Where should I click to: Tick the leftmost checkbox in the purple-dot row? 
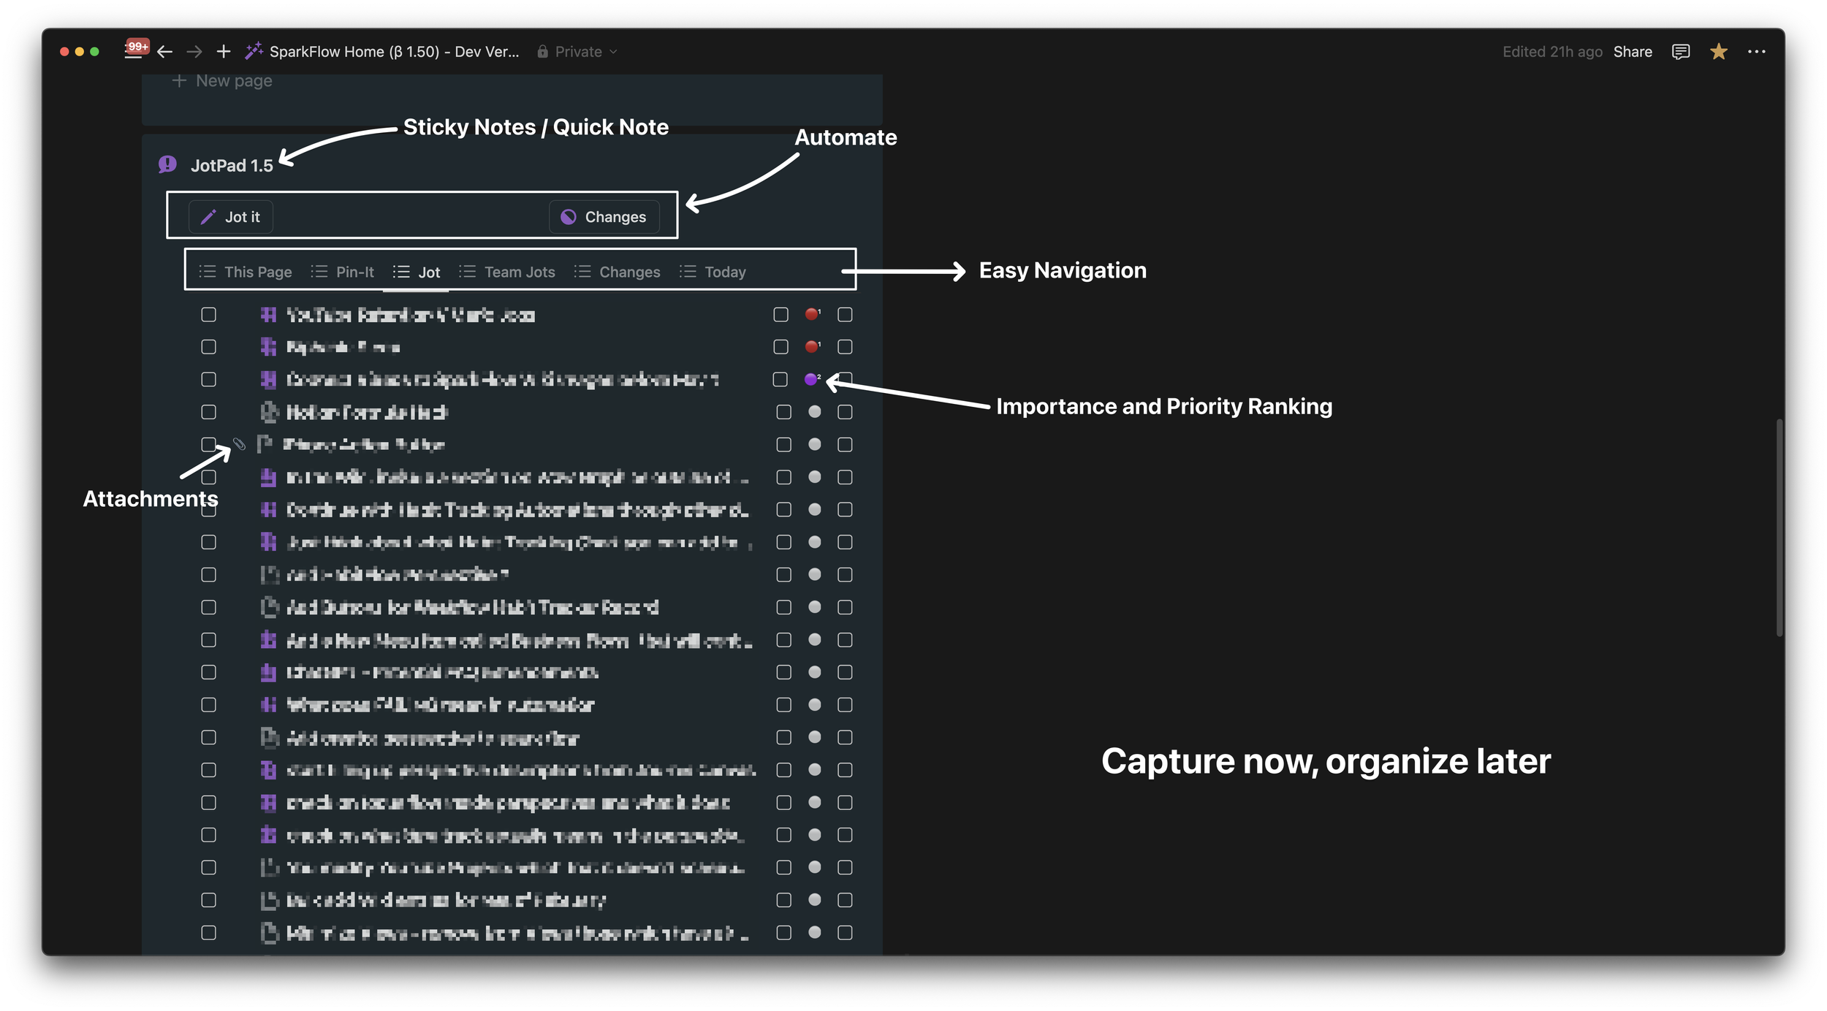208,379
